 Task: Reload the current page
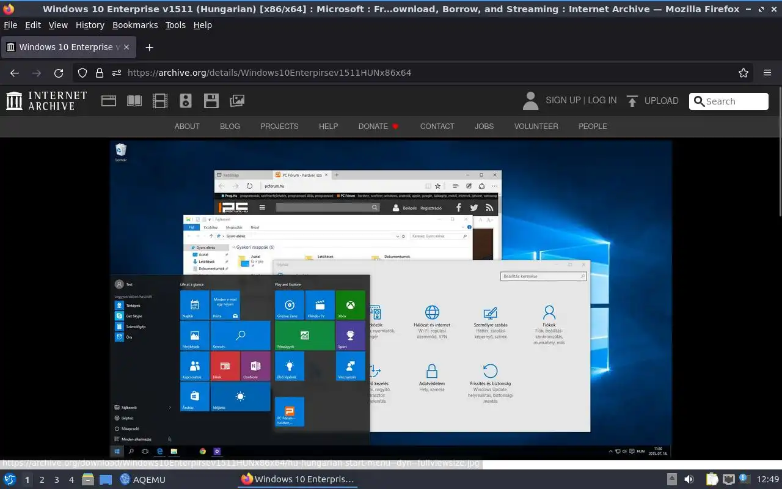tap(59, 73)
